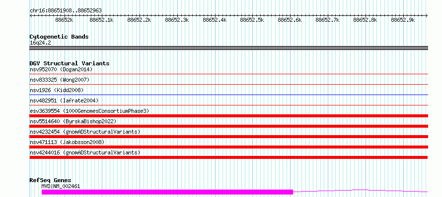Click the thick red bar under nsv471113
442x197 pixels.
click(228, 147)
